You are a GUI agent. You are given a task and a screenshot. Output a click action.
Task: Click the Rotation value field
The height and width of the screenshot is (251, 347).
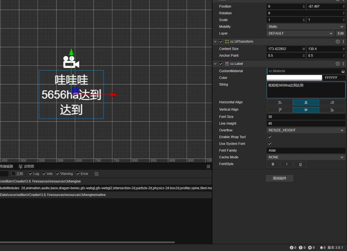coord(306,13)
